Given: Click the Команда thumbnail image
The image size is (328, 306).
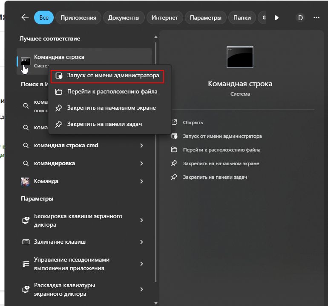Looking at the screenshot, I should 25,182.
